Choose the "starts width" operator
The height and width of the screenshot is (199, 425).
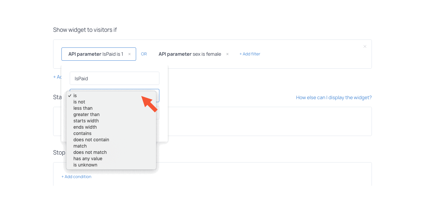click(86, 121)
